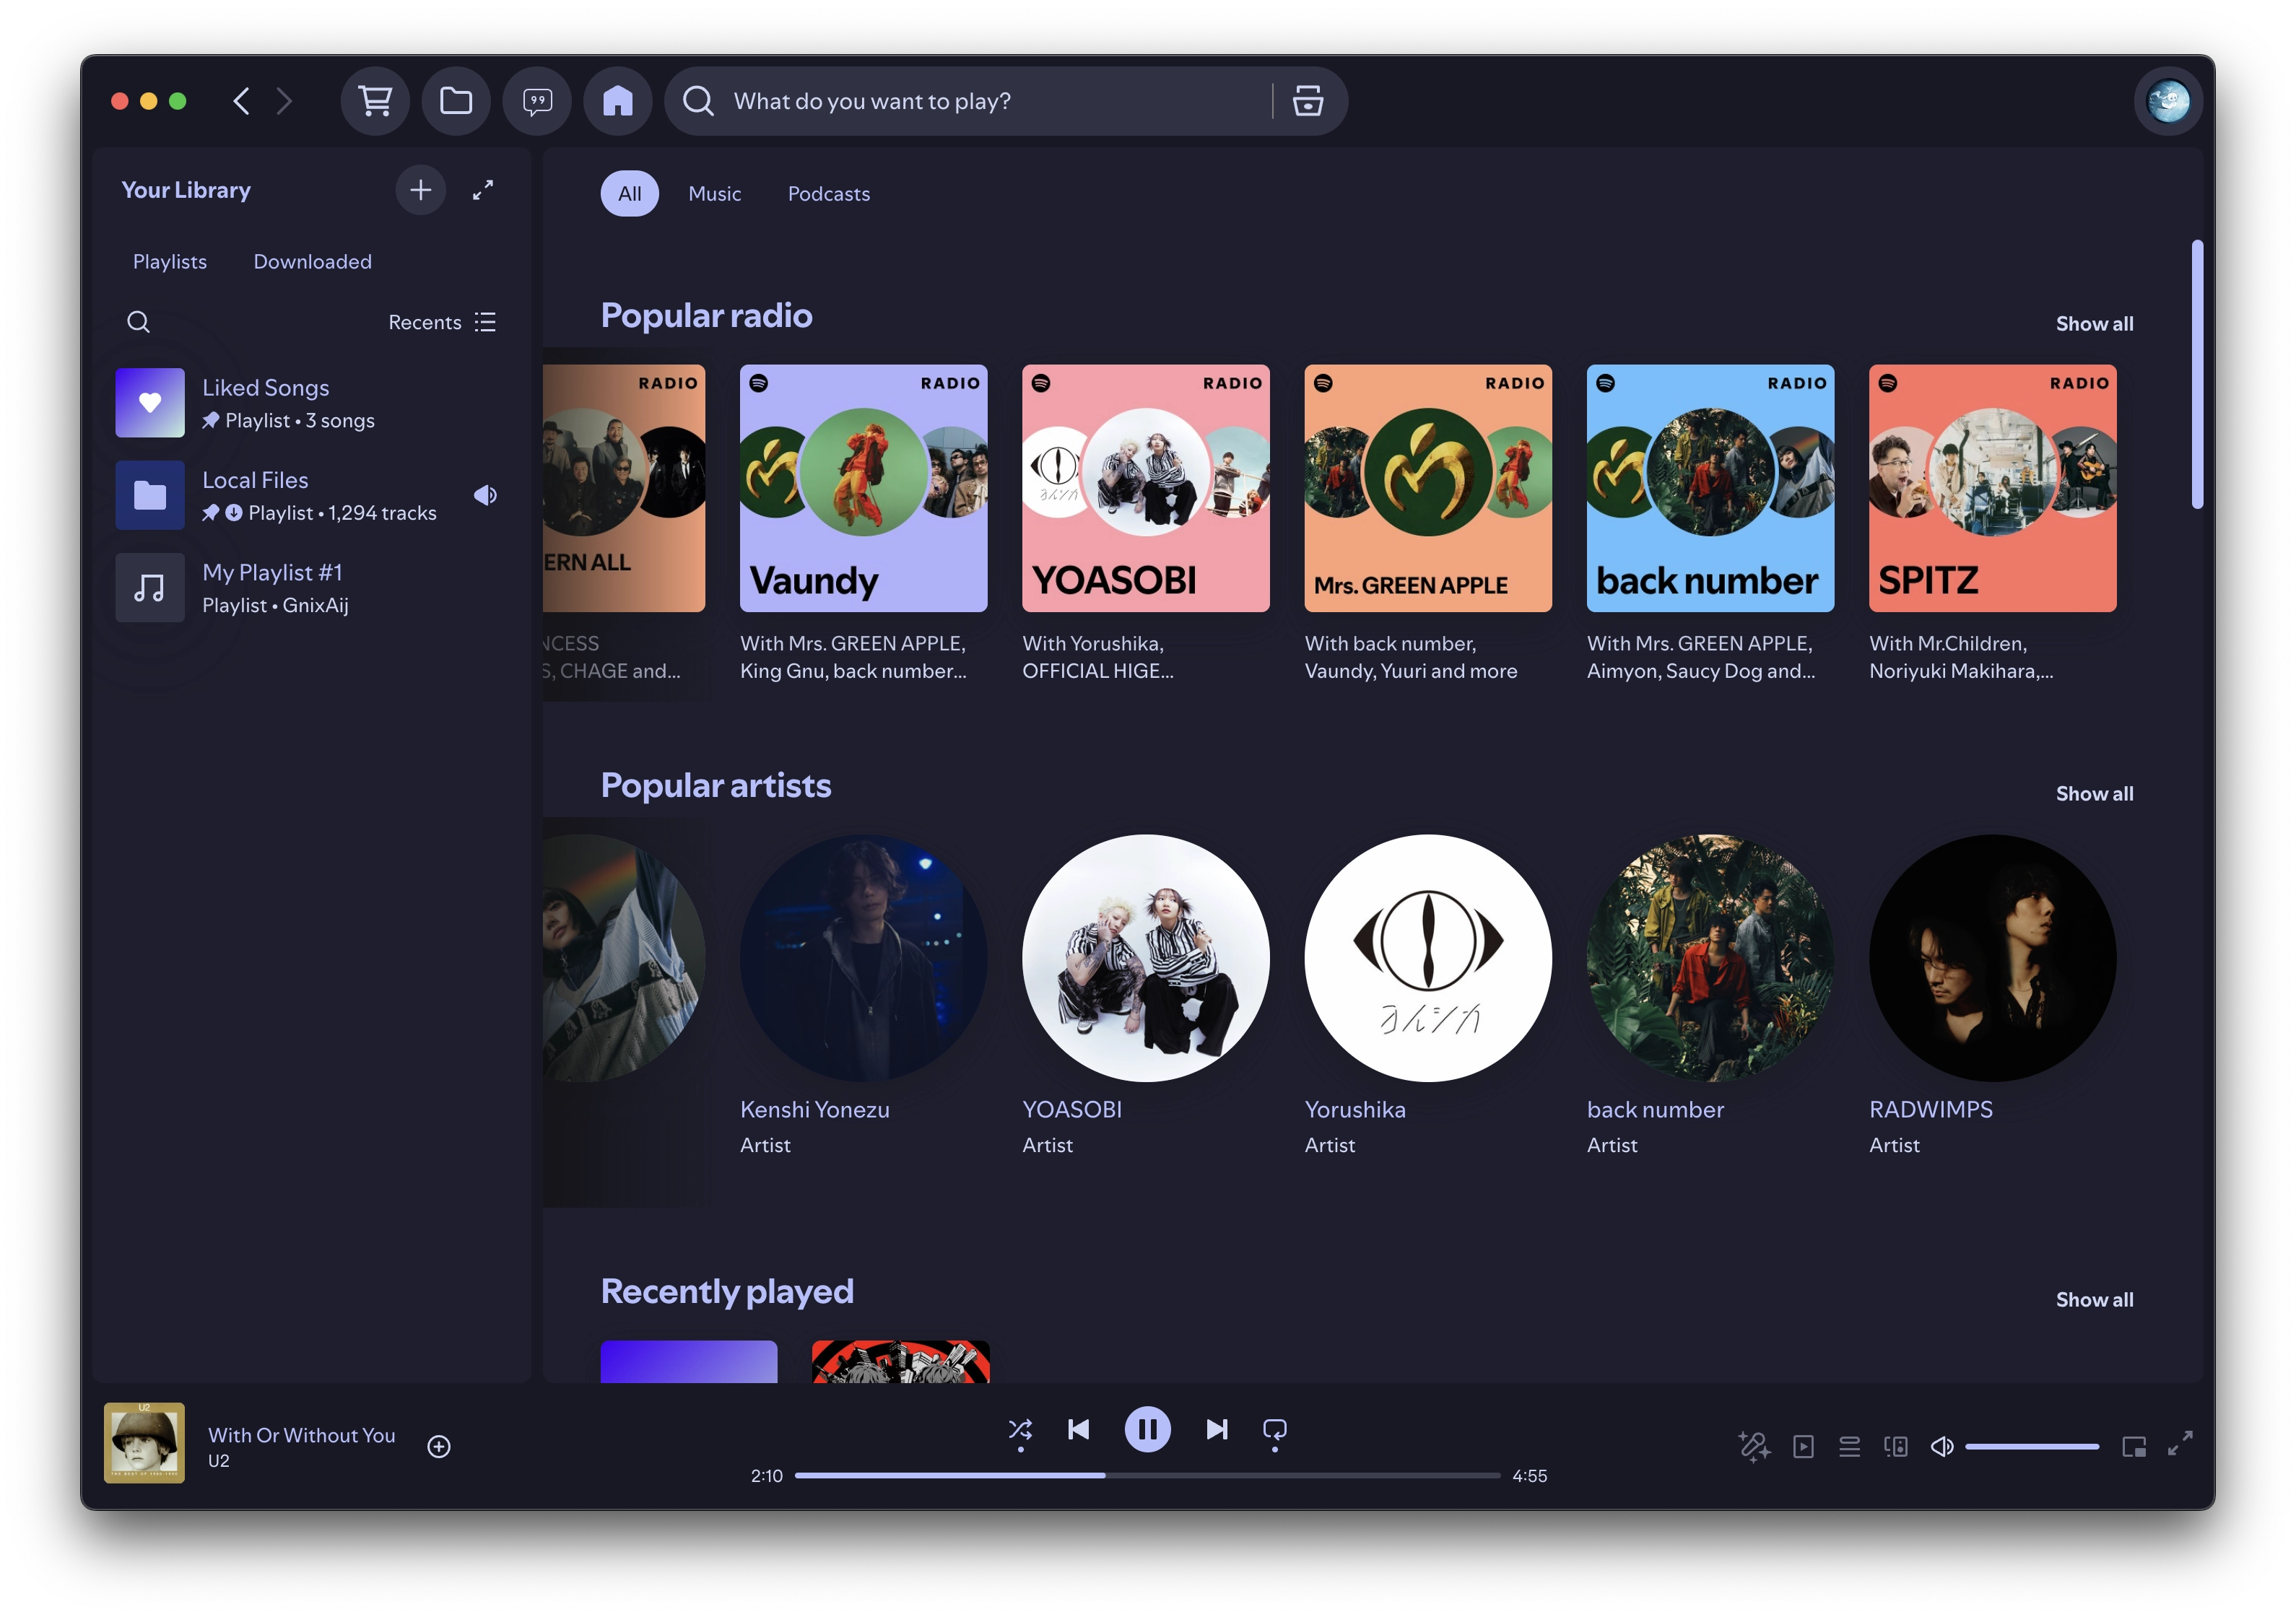Open the lyrics quote bubble icon
Screen dimensions: 2296x1617
pos(537,101)
